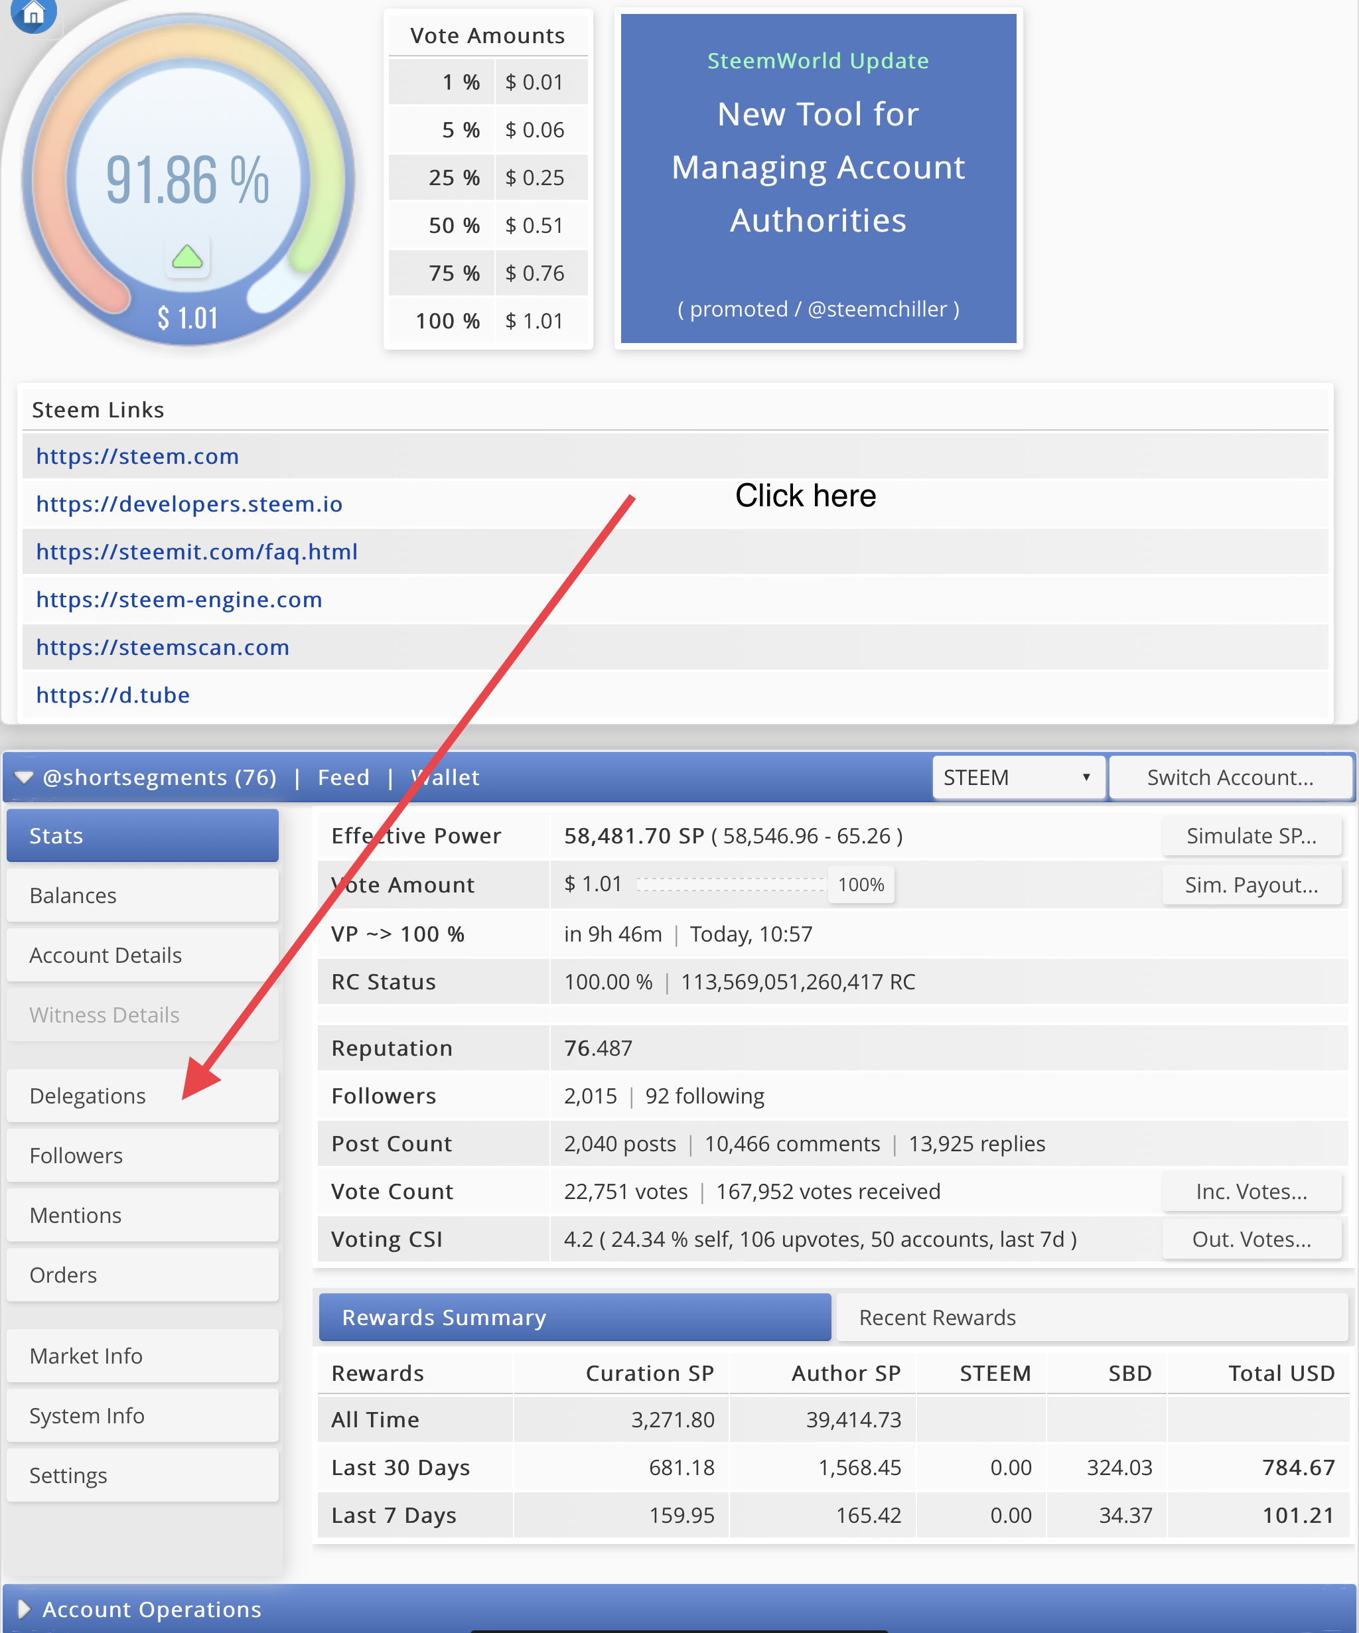1359x1633 pixels.
Task: Click the Out. Votes button
Action: coord(1251,1239)
